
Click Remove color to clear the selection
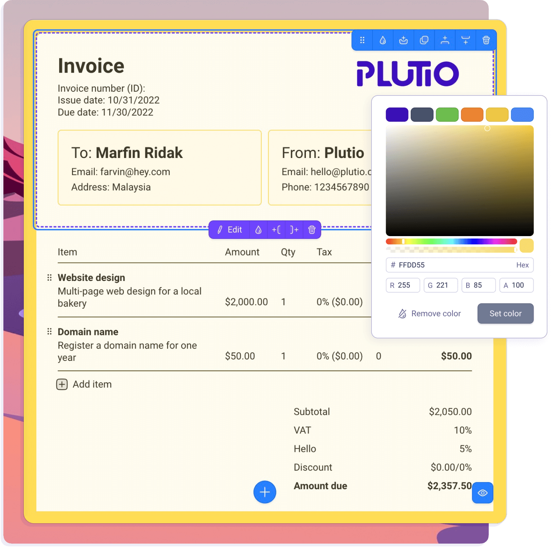(429, 313)
